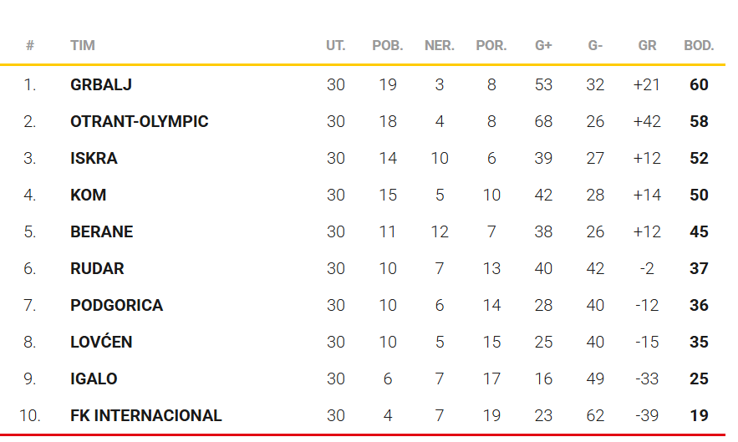The width and height of the screenshot is (738, 442).
Task: Open IGALO team details
Action: pyautogui.click(x=94, y=378)
